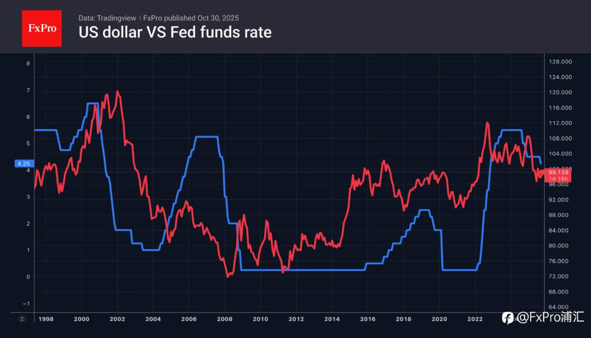Select the 2016 year marker on time axis
The height and width of the screenshot is (338, 591).
coord(368,319)
